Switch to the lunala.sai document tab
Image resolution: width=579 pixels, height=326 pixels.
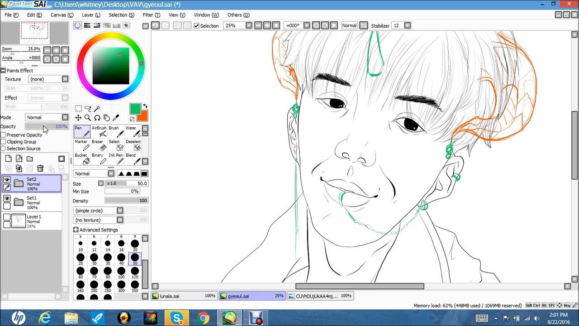tap(184, 296)
